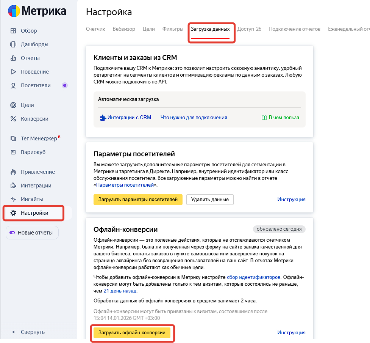Click the Инсайты sparkle icon
The image size is (370, 343).
click(13, 199)
